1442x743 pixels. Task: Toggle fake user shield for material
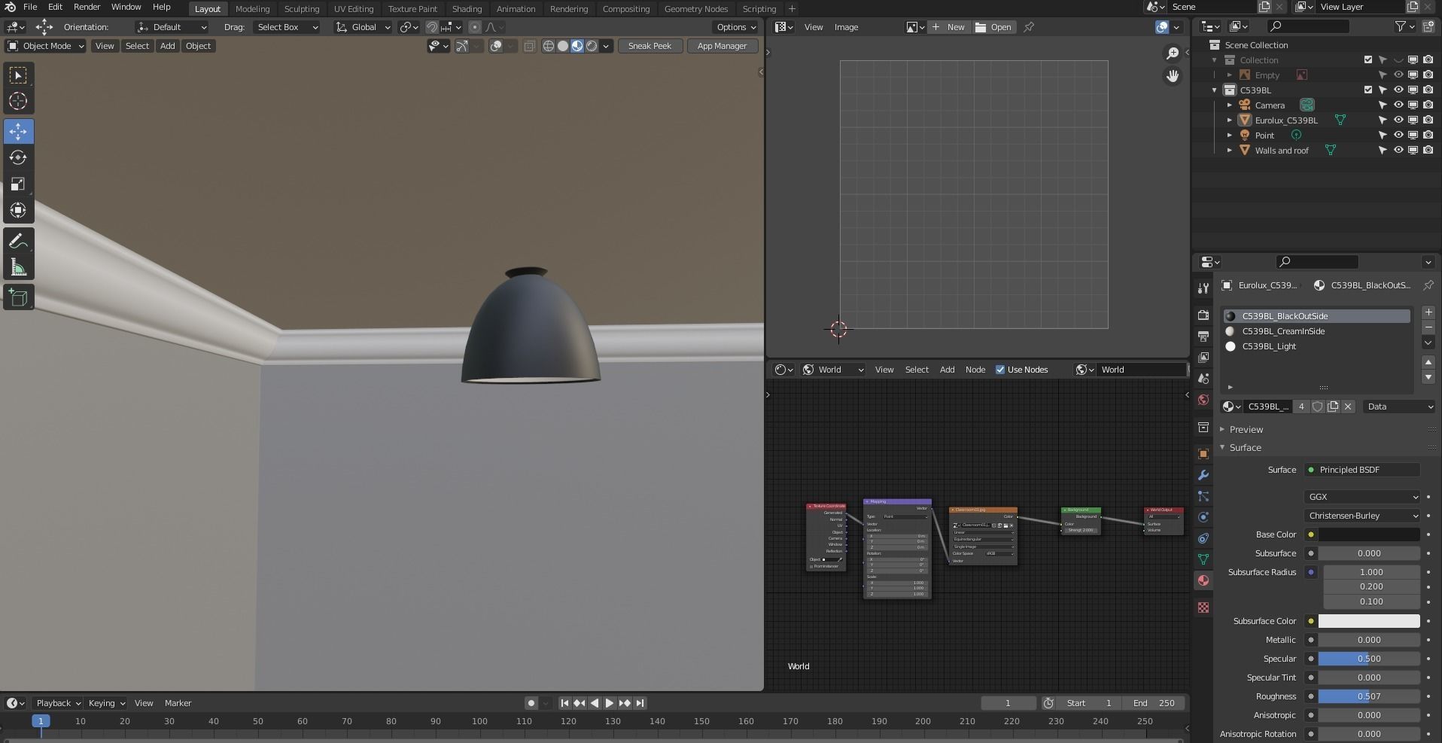tap(1318, 407)
